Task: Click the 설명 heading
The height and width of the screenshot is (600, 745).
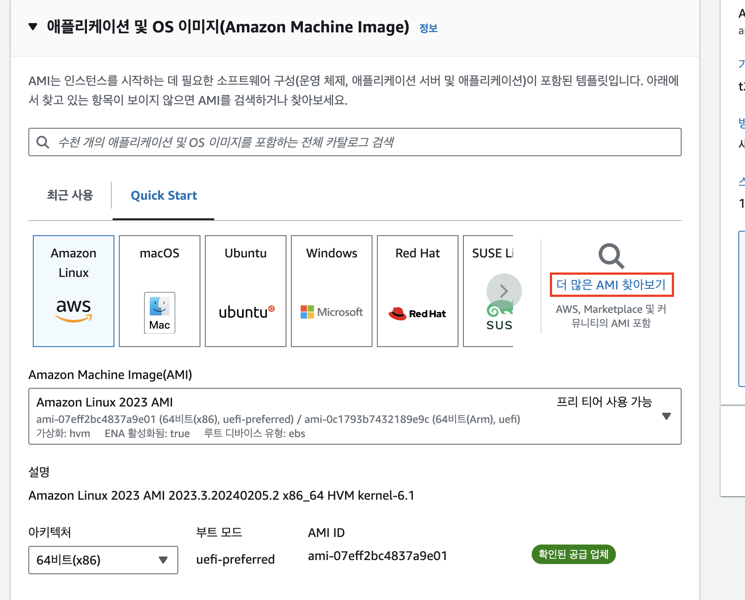Action: click(39, 472)
